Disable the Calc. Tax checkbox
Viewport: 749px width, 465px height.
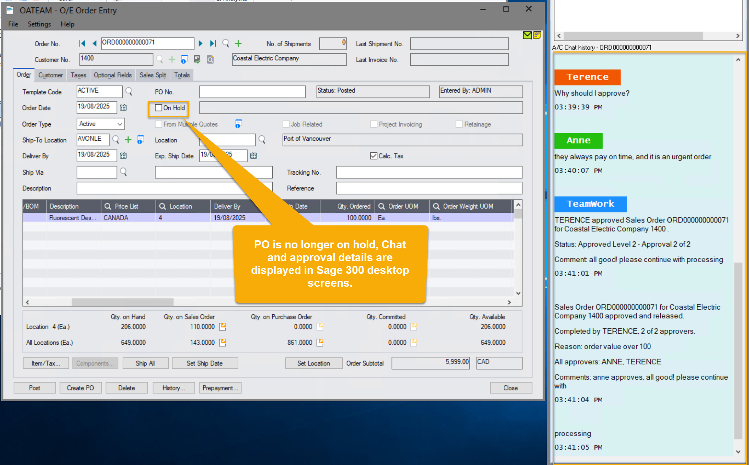(373, 156)
